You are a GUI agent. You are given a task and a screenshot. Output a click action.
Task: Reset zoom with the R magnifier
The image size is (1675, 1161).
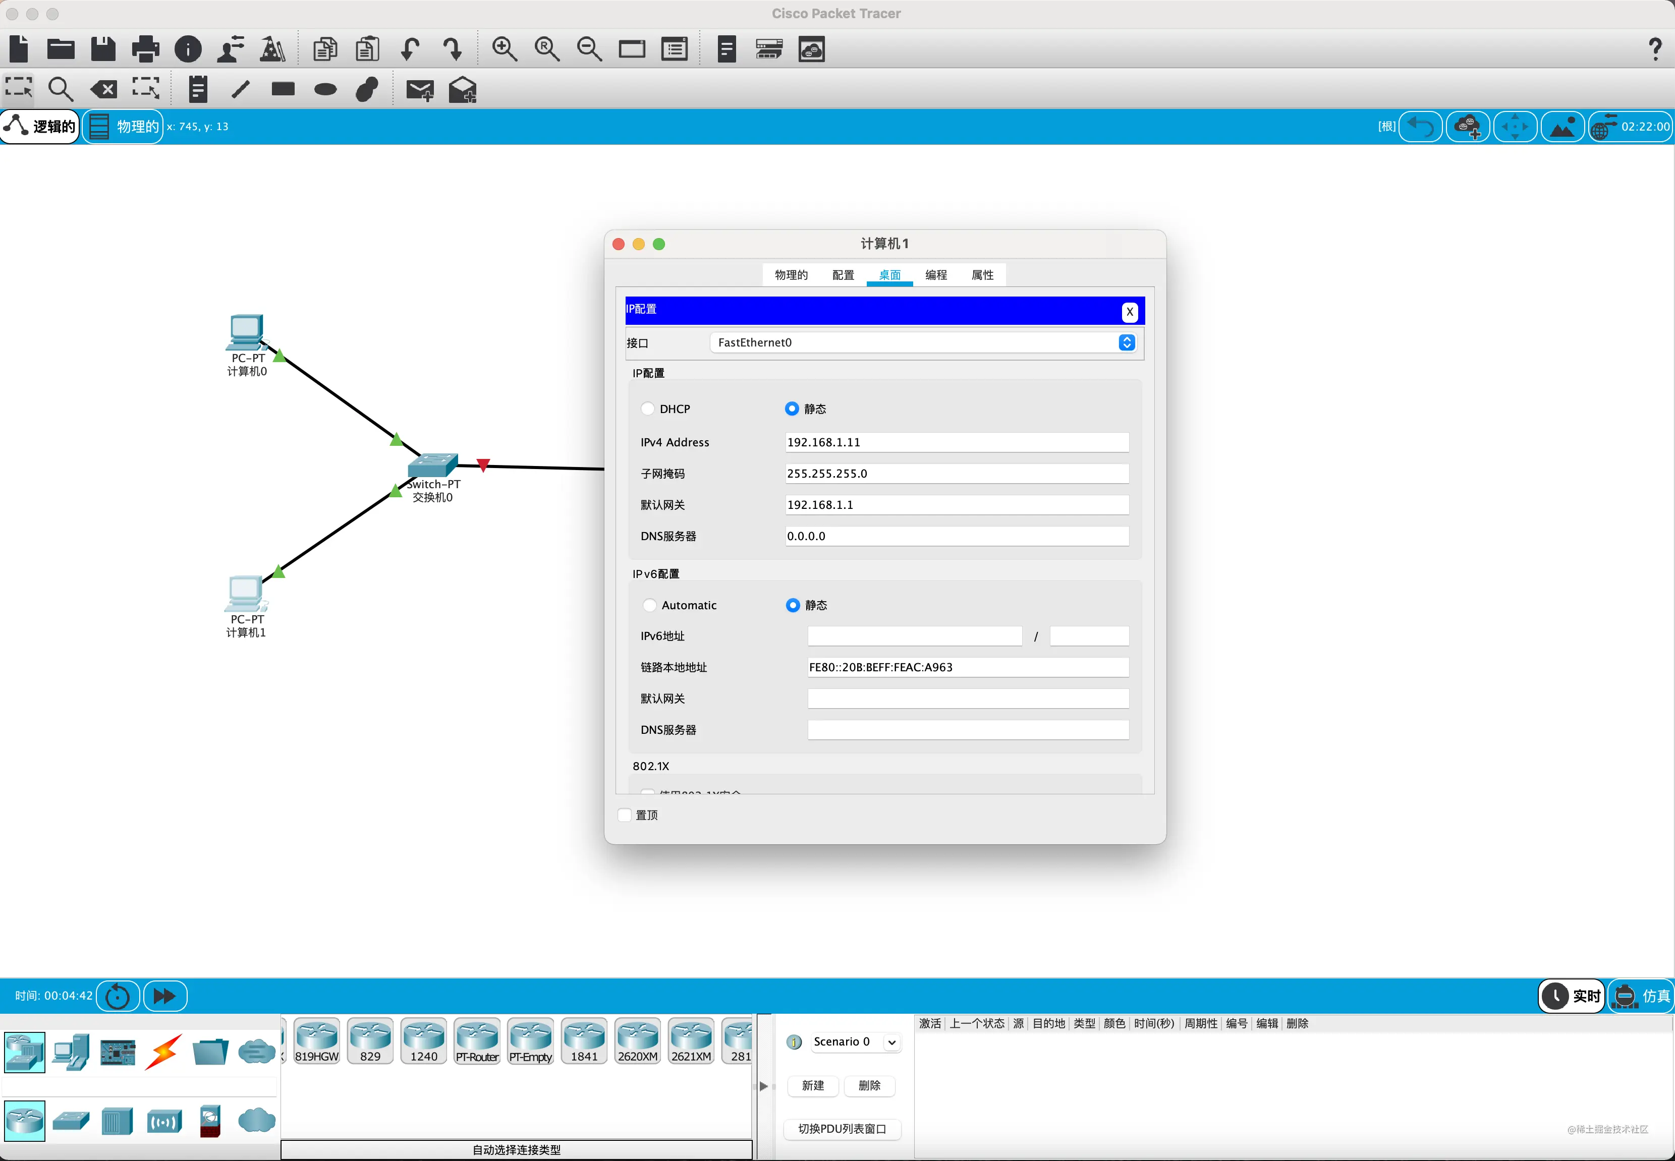tap(546, 49)
